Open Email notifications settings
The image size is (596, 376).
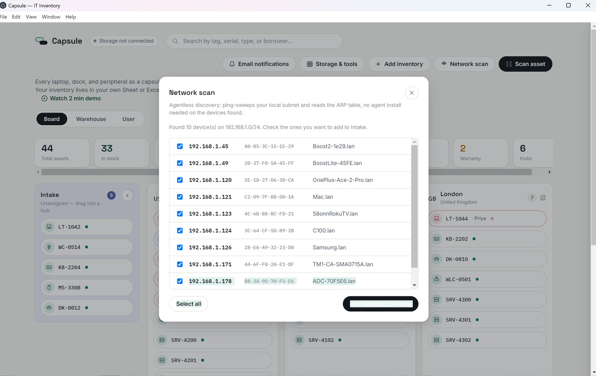(259, 64)
